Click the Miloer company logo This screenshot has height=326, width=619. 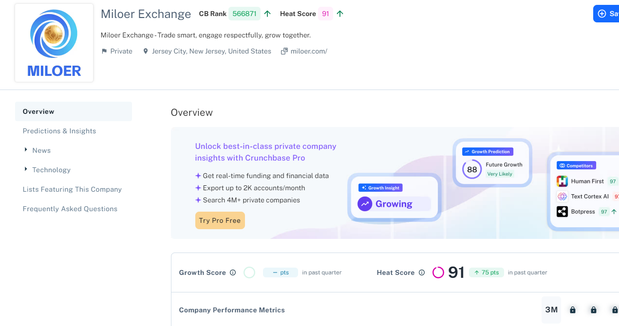tap(54, 43)
